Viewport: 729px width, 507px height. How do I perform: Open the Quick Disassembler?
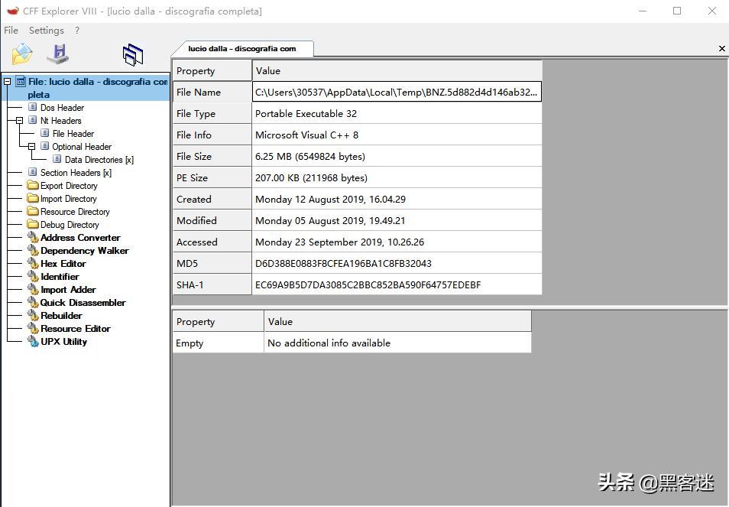tap(82, 302)
